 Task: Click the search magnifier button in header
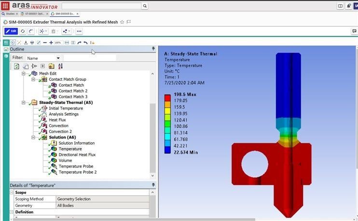click(x=145, y=6)
